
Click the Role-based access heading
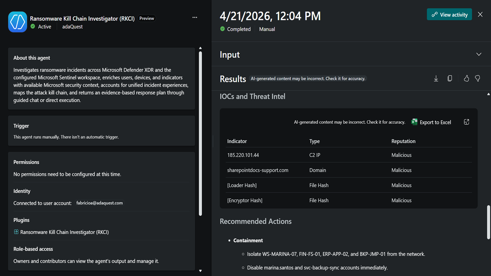[x=33, y=249]
